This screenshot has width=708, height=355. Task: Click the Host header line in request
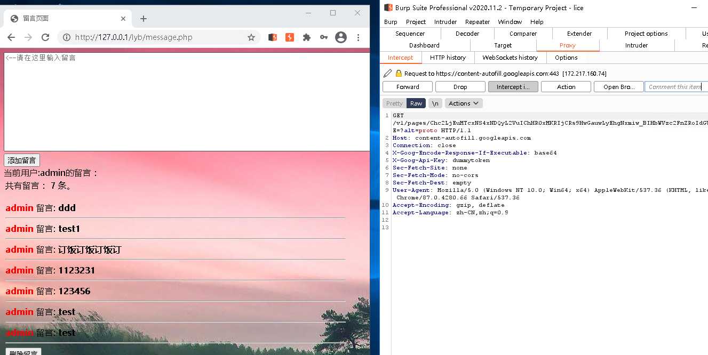pos(462,138)
